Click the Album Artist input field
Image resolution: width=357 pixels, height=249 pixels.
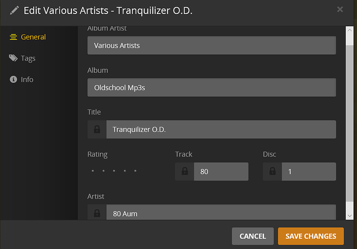tap(212, 45)
